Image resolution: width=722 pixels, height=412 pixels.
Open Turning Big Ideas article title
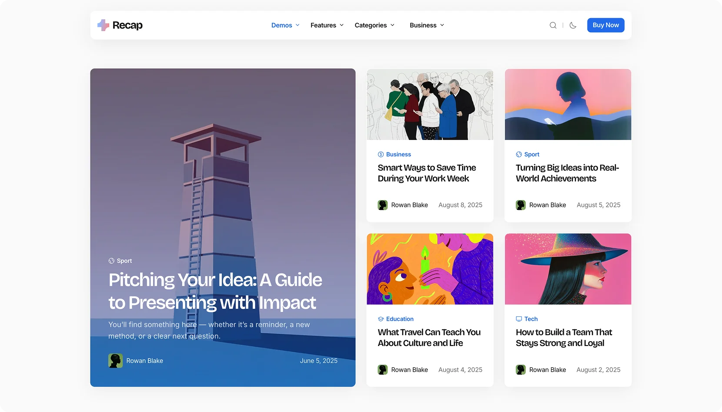(x=567, y=173)
